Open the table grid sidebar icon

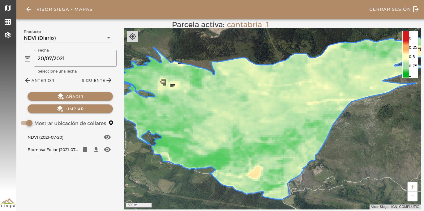coord(8,22)
